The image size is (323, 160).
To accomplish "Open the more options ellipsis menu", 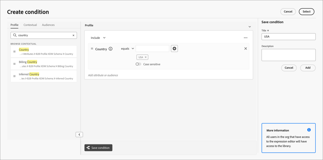I will point(245,38).
